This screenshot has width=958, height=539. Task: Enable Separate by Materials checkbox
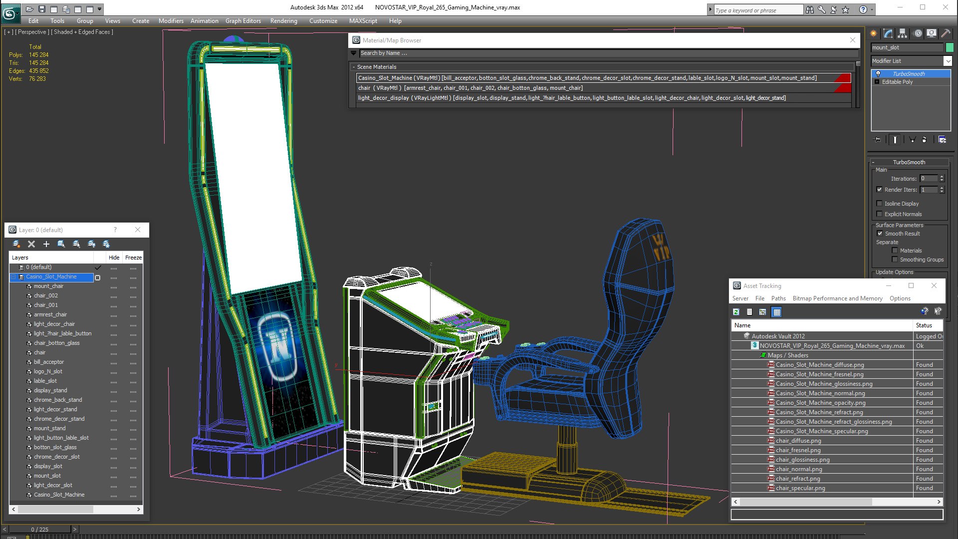pyautogui.click(x=895, y=251)
